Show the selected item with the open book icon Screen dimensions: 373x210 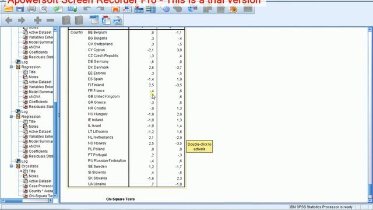click(66, 20)
